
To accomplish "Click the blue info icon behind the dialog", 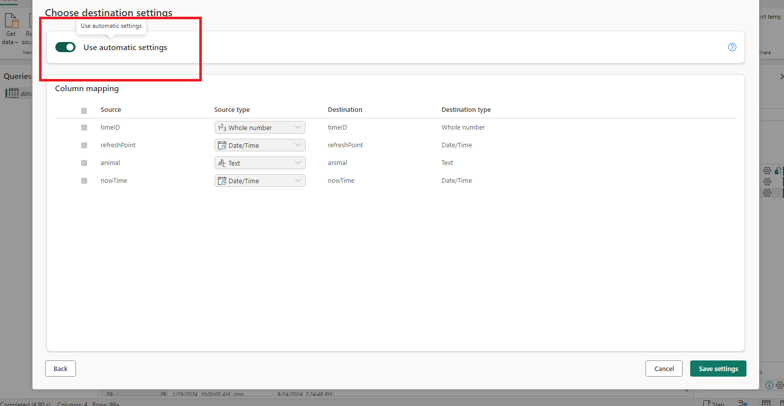I will [769, 385].
